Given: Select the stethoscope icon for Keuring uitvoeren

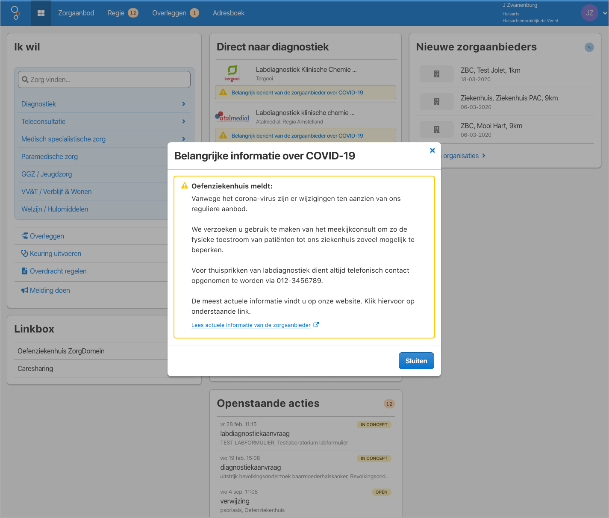Looking at the screenshot, I should [x=24, y=253].
